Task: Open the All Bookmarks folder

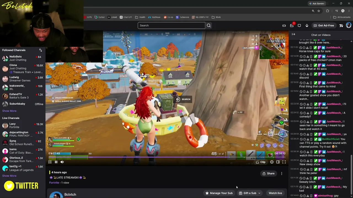Action: [x=342, y=17]
